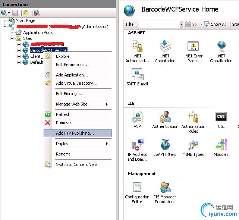Open the ISAPI Filters feature
This screenshot has width=239, height=220.
[x=165, y=147]
